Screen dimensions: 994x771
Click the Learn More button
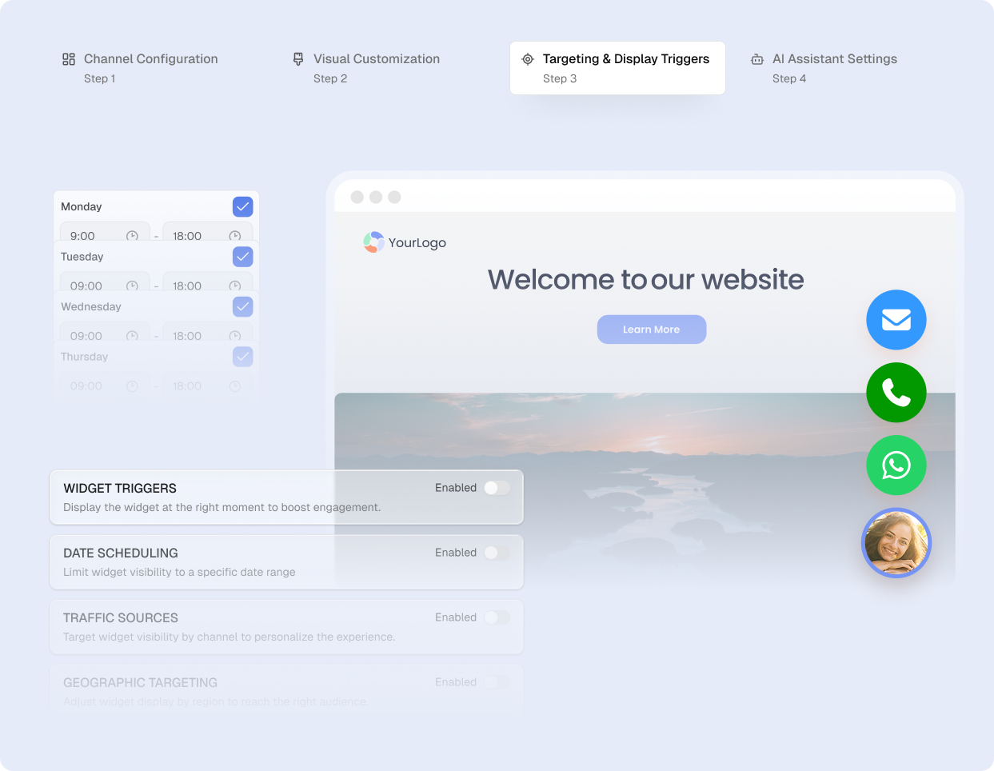[651, 330]
